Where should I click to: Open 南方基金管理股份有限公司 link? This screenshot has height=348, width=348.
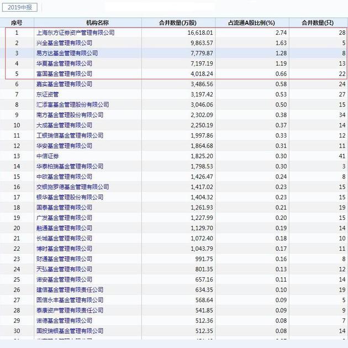70,115
